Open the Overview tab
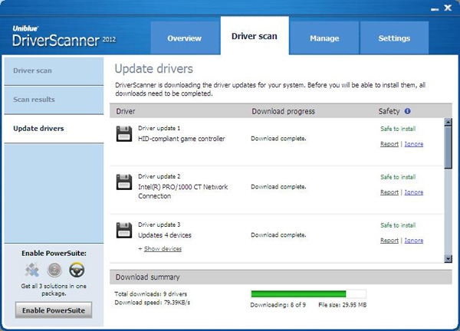The image size is (460, 331). click(x=184, y=38)
